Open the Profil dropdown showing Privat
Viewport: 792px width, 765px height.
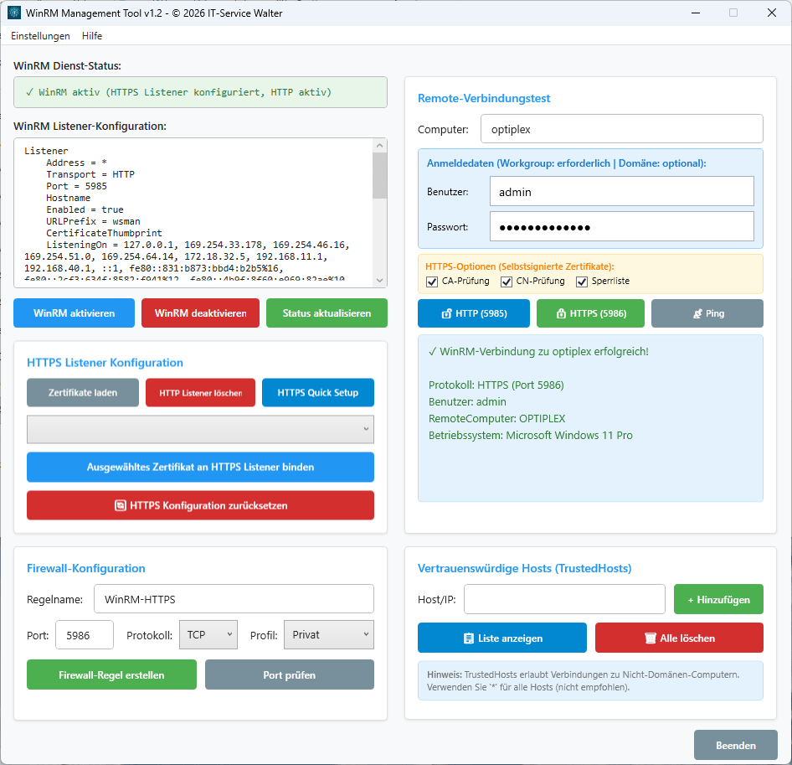click(328, 635)
